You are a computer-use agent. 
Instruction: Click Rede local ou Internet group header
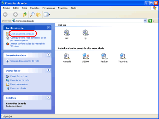pos(81,48)
